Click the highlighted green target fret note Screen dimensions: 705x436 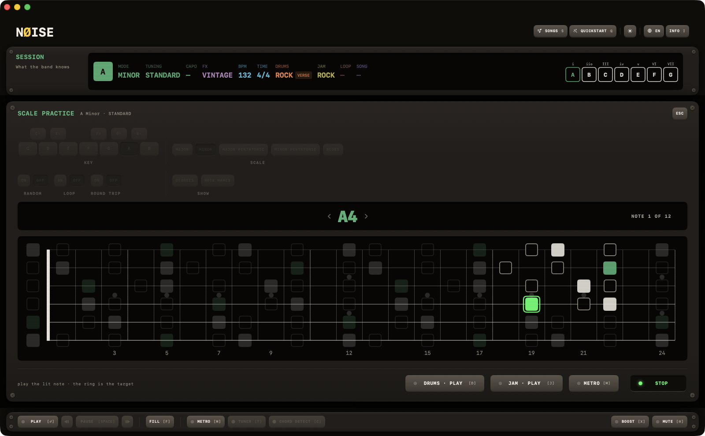[x=531, y=304]
